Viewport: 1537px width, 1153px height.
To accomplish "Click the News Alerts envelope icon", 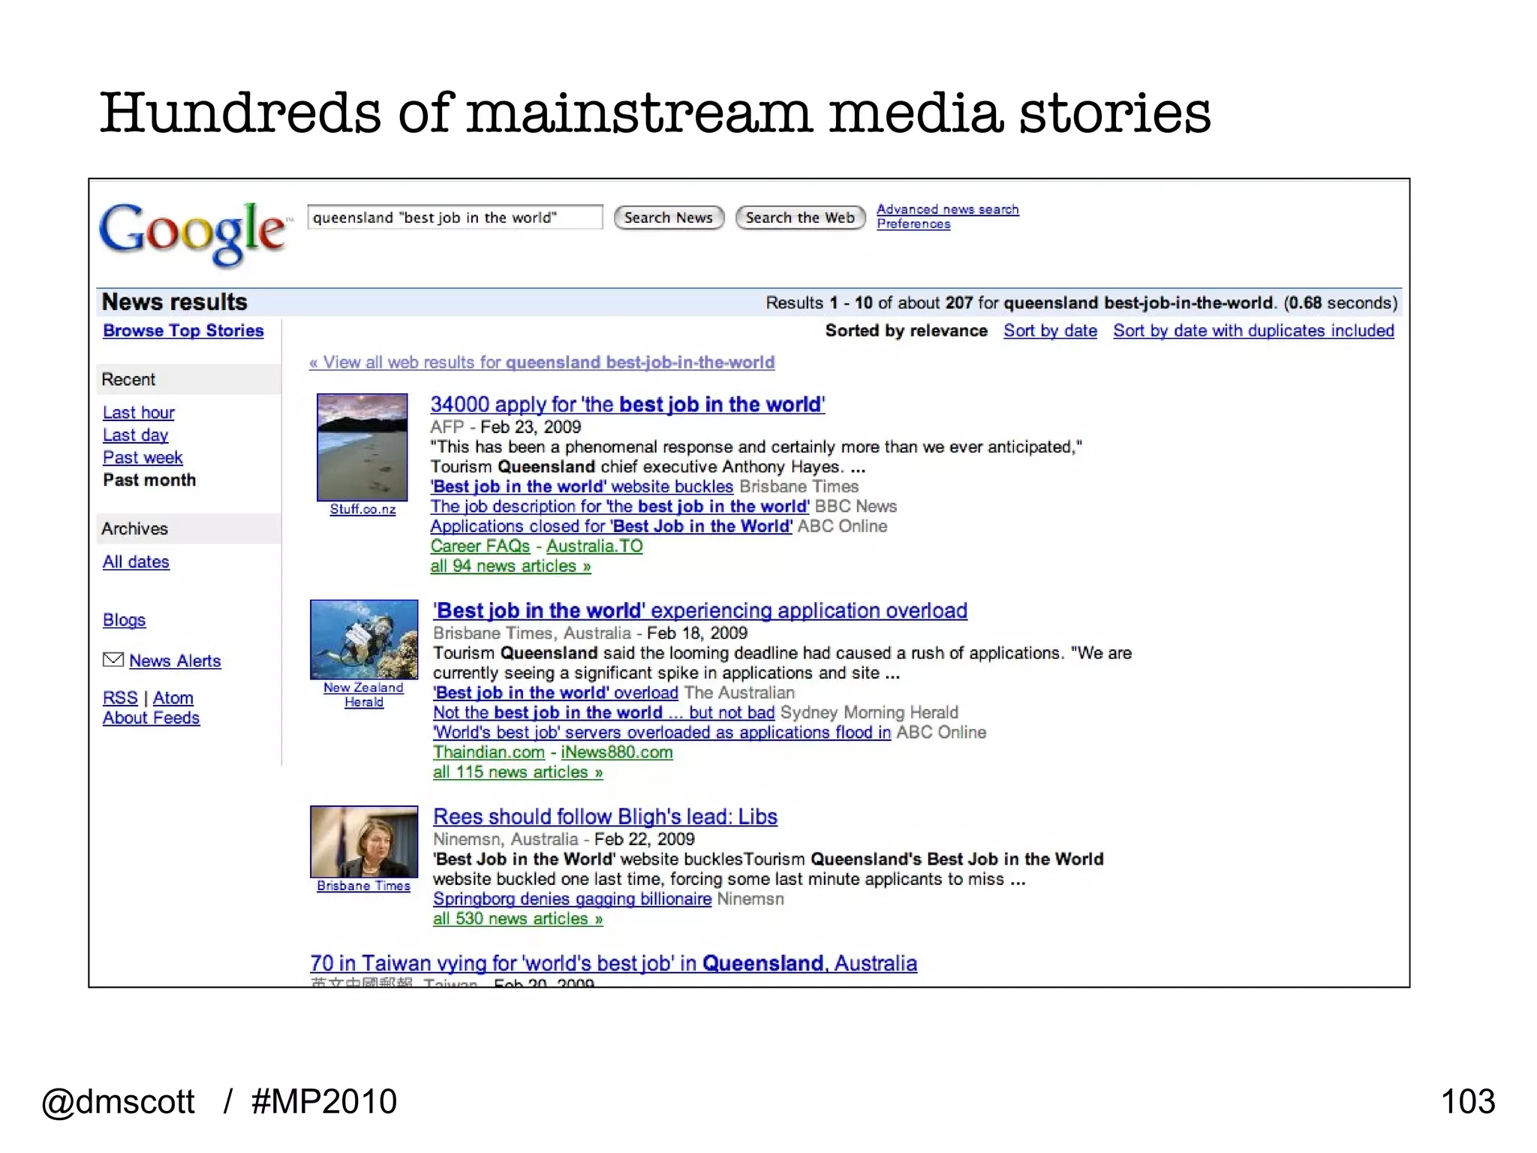I will click(x=113, y=660).
